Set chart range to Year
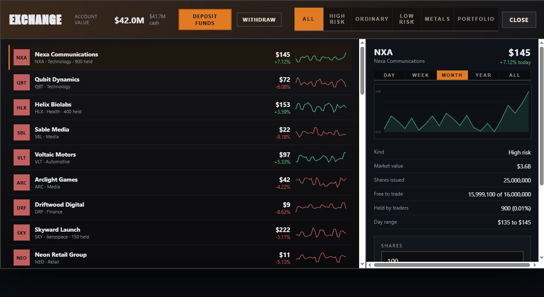This screenshot has height=297, width=544. (x=484, y=75)
